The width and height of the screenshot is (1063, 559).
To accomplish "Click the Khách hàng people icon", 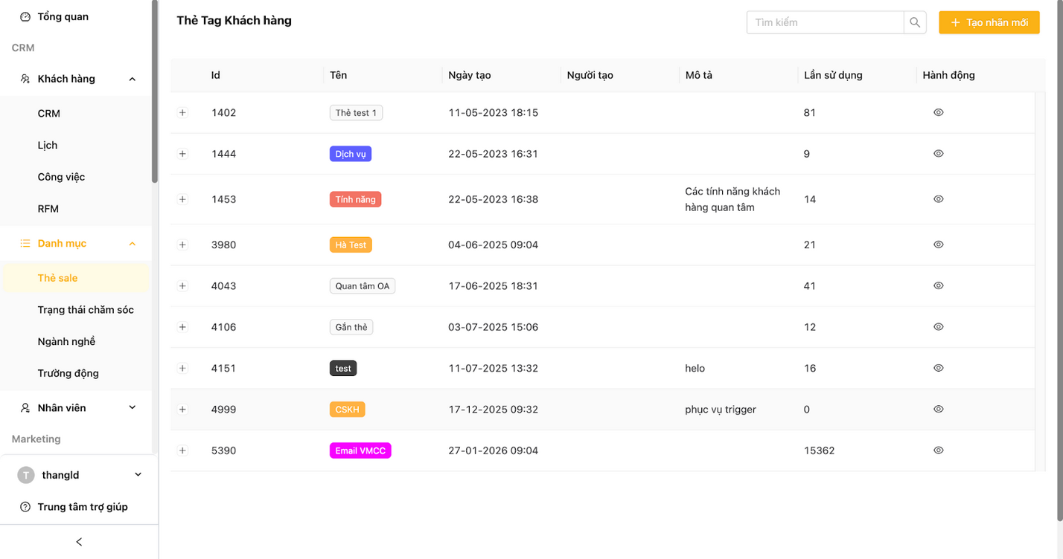I will [25, 79].
